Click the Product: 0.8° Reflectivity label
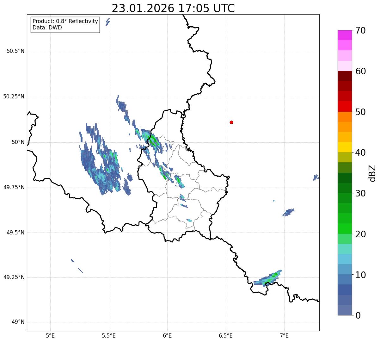380x342 pixels. pos(65,21)
